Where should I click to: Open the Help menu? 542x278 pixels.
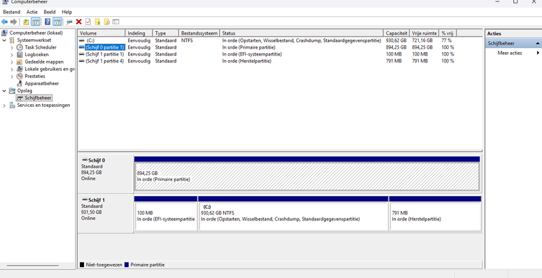[x=66, y=12]
